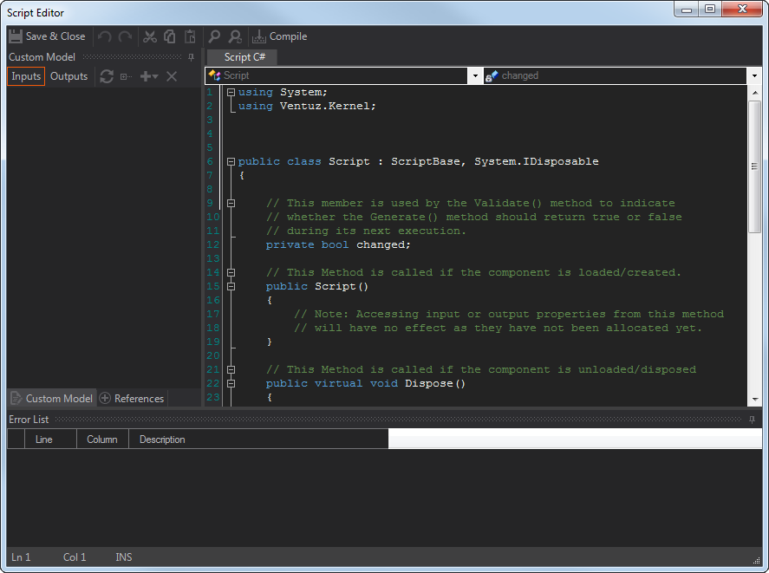Screen dimensions: 769x573
Task: Switch to the References tab
Action: (x=132, y=399)
